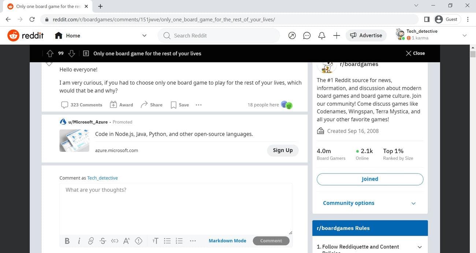Toggle italic formatting in comment editor

(79, 241)
